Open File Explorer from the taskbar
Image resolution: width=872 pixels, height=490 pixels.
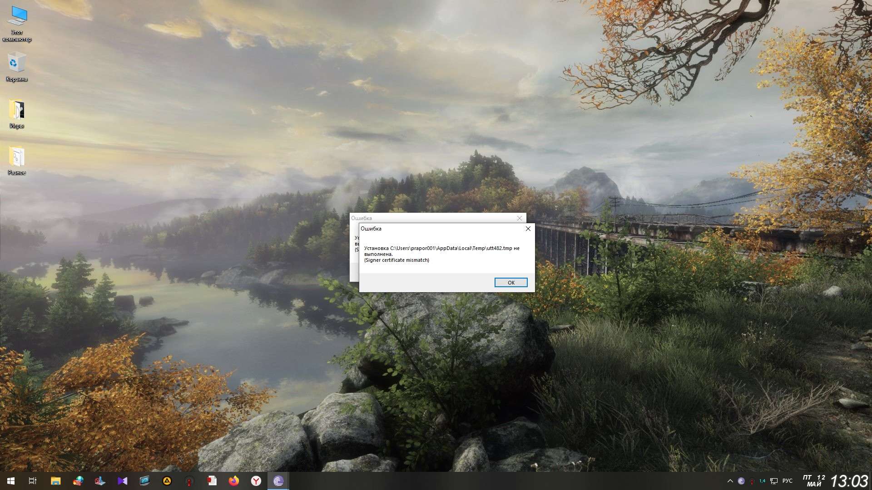click(55, 481)
